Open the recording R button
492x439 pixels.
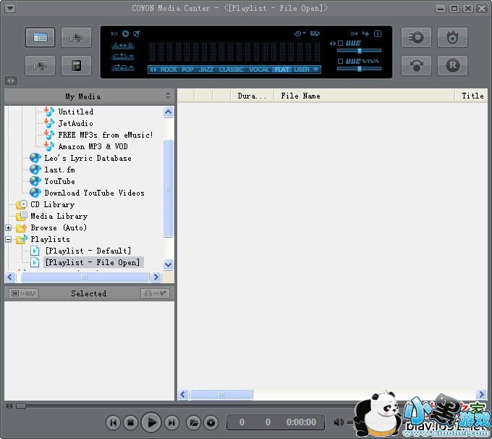point(452,65)
